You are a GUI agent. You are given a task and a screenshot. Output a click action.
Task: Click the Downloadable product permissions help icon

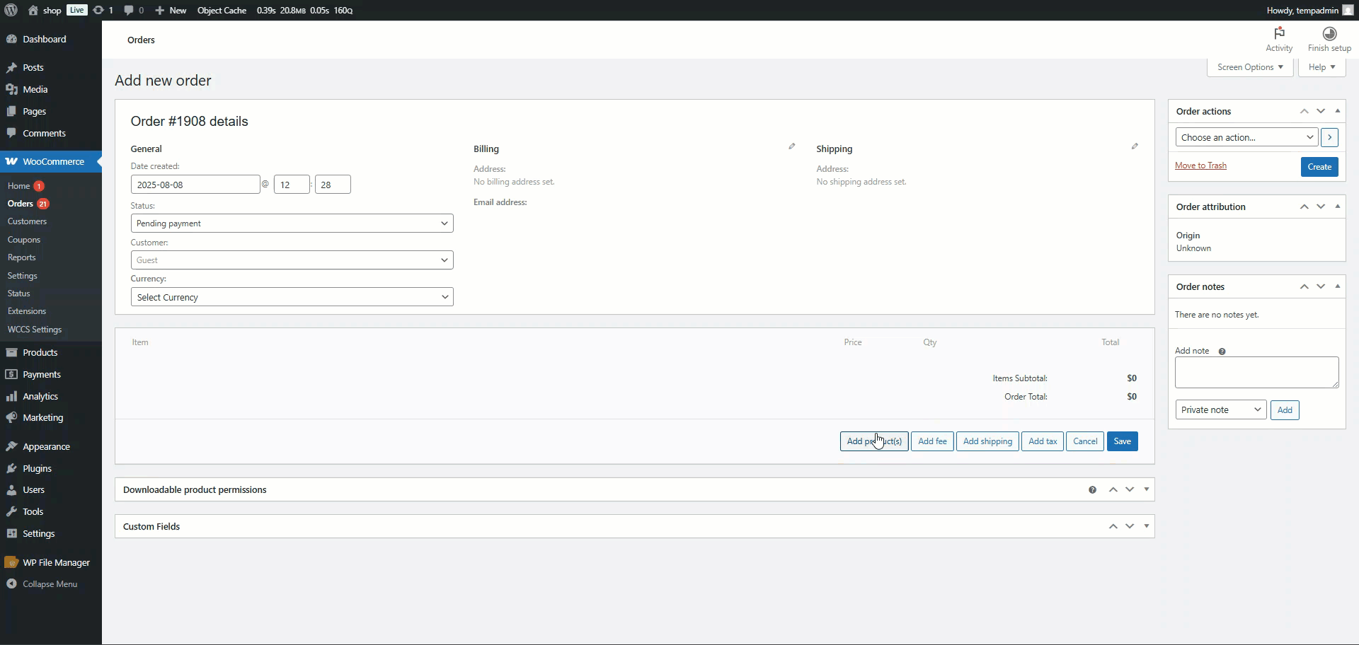[1092, 490]
